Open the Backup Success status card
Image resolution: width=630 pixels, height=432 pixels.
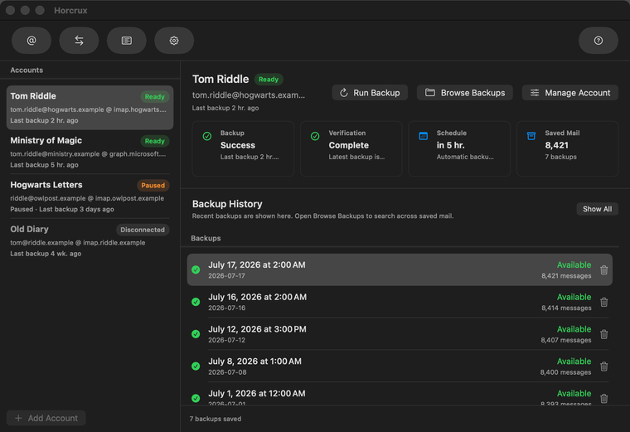(x=243, y=148)
